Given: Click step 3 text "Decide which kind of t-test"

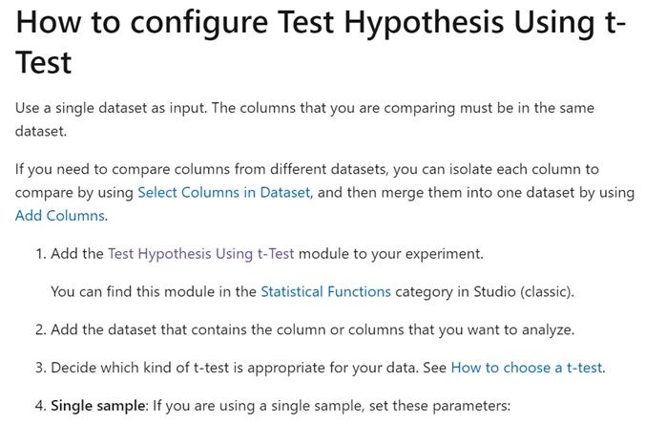Looking at the screenshot, I should 153,367.
